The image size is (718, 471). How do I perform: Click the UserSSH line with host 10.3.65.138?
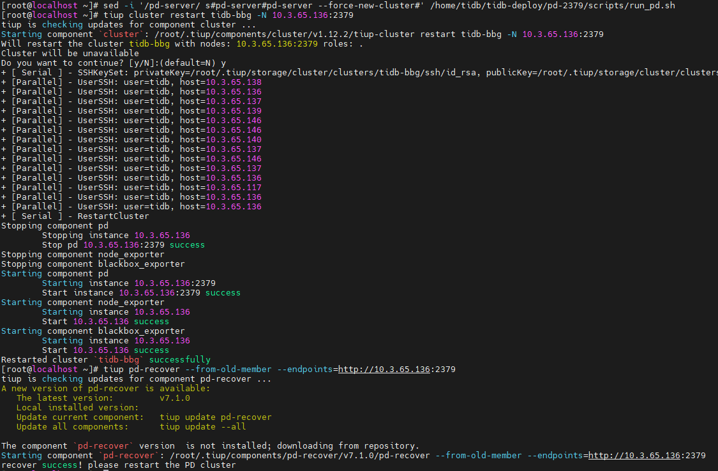pos(131,82)
